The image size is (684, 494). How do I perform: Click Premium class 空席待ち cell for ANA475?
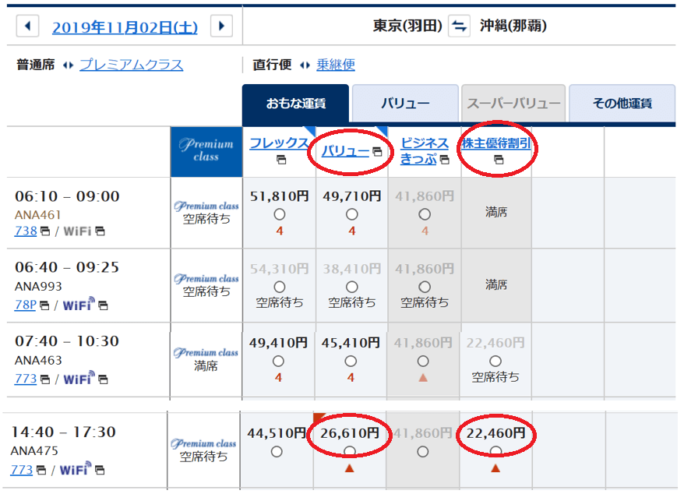[x=203, y=450]
